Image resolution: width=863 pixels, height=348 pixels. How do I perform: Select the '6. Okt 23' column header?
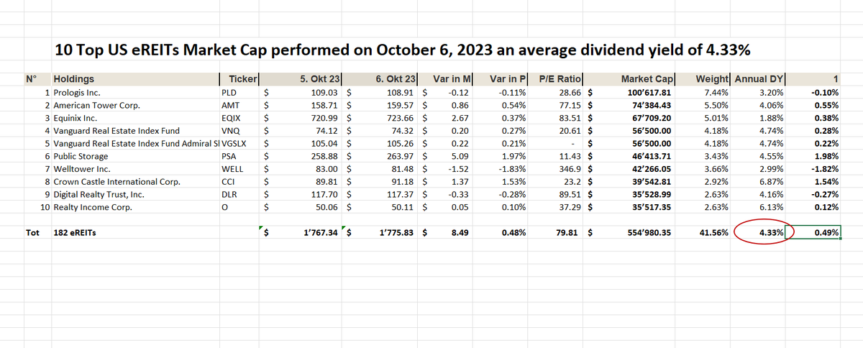(x=397, y=79)
